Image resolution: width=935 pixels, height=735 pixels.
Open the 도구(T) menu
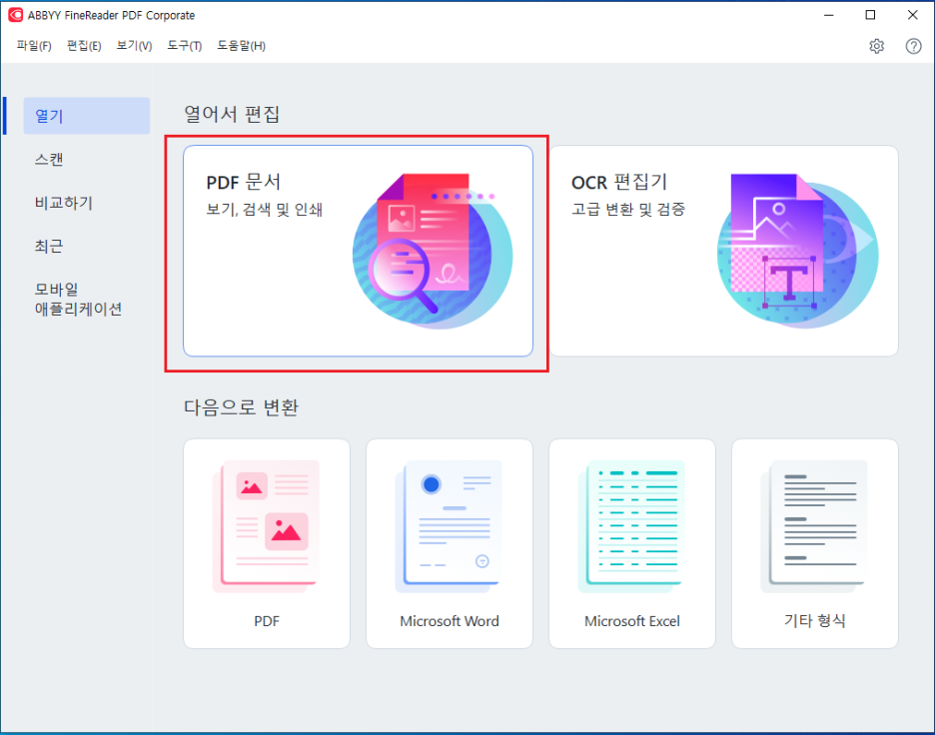[184, 46]
